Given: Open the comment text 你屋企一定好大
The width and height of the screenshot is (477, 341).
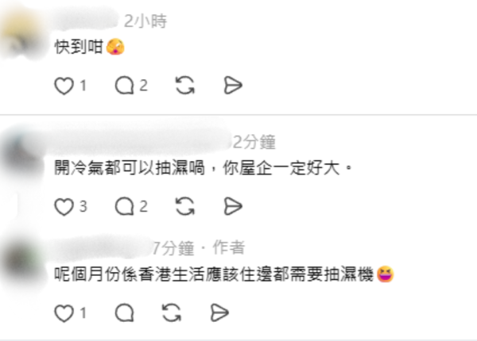Looking at the screenshot, I should coord(281,168).
